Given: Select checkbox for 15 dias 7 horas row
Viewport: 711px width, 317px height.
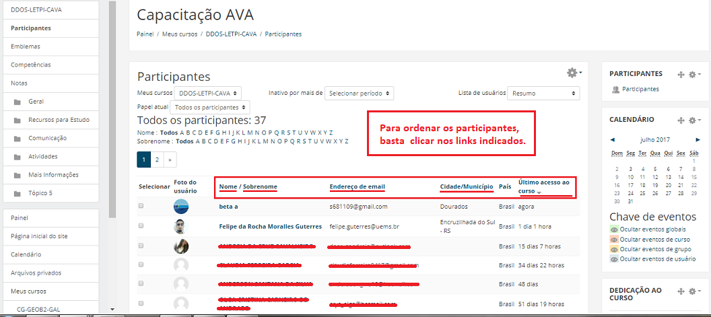Looking at the screenshot, I should point(141,246).
